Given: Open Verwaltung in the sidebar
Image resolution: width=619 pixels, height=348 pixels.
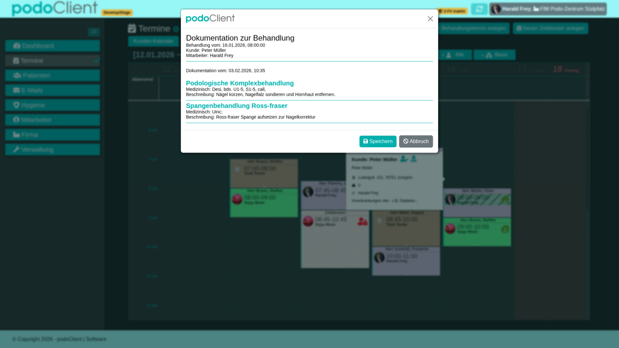Looking at the screenshot, I should 52,149.
